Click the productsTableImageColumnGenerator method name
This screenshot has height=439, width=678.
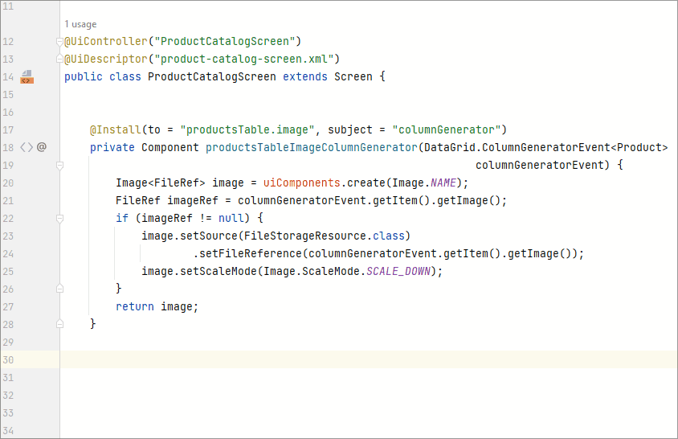tap(311, 147)
